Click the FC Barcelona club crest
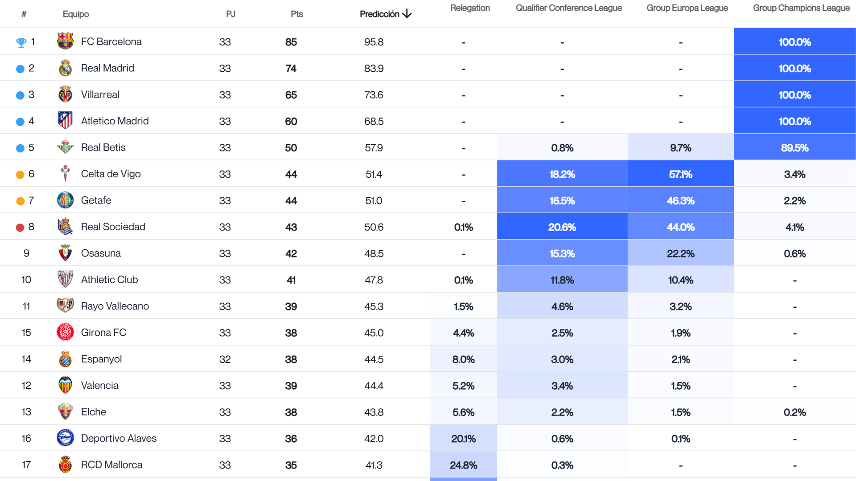 coord(65,41)
